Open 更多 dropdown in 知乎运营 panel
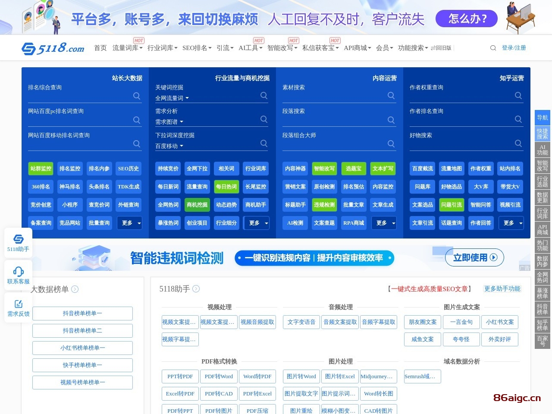This screenshot has height=414, width=552. (x=511, y=223)
